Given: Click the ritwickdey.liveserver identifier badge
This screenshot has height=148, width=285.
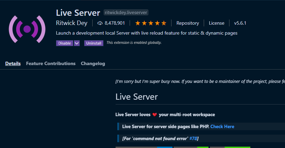Looking at the screenshot, I should pyautogui.click(x=126, y=13).
